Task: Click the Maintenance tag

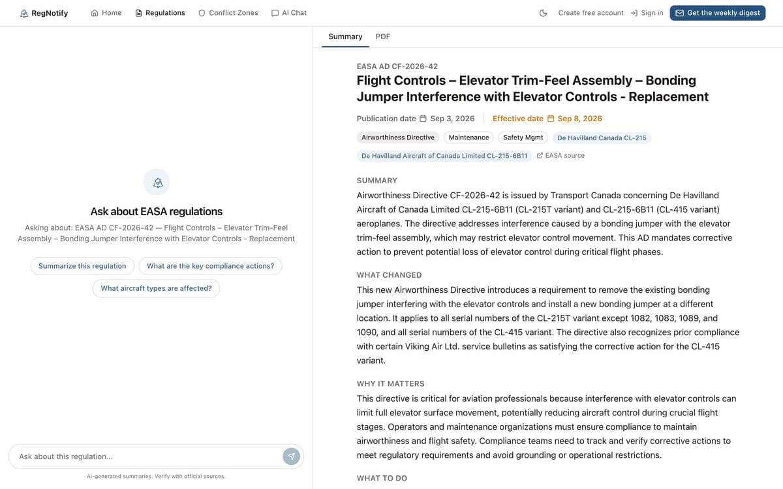Action: [x=468, y=138]
